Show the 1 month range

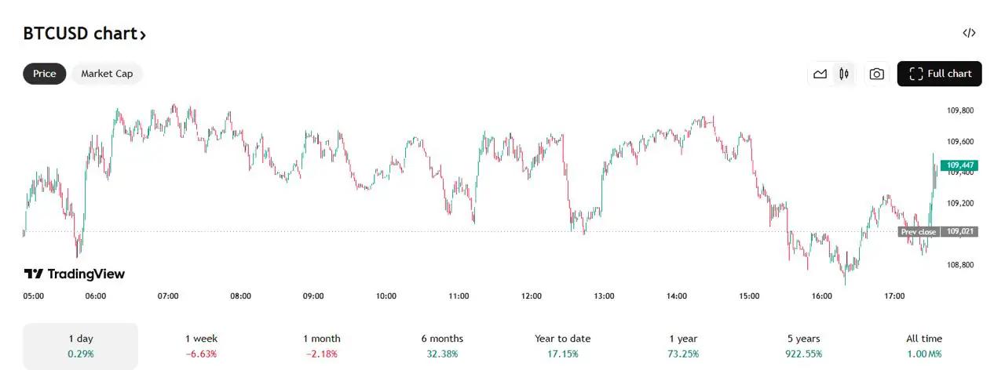[322, 346]
